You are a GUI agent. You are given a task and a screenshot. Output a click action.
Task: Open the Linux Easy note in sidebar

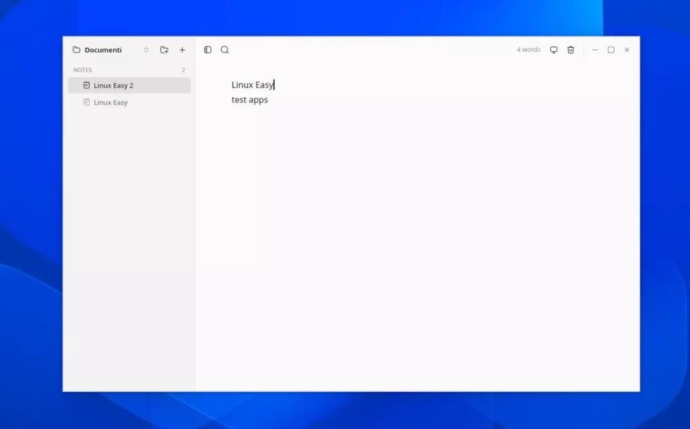129,102
